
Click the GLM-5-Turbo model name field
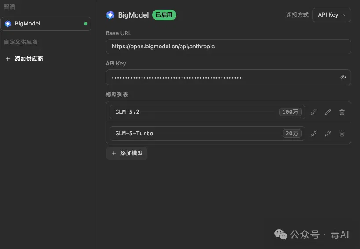207,134
